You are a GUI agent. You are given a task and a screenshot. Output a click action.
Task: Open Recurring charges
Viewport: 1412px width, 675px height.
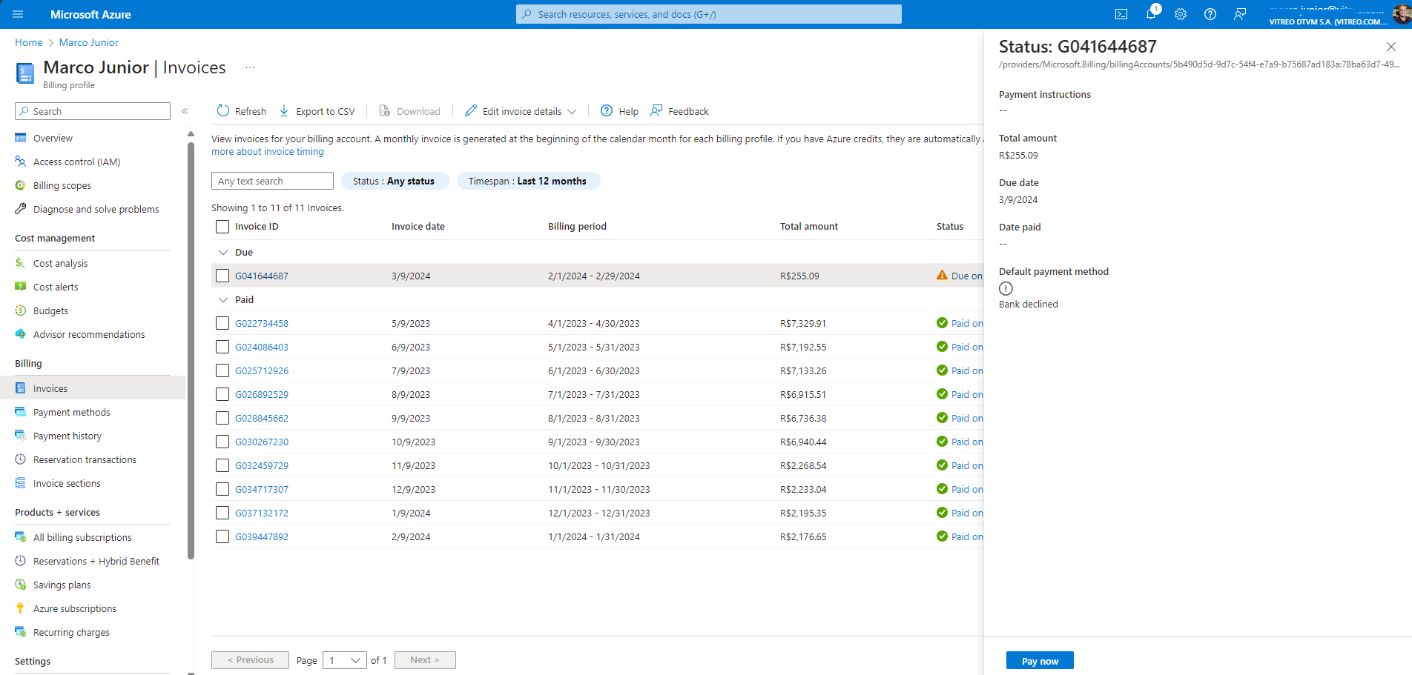[71, 632]
